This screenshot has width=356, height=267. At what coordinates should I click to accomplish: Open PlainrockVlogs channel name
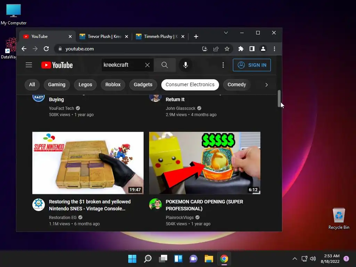click(x=180, y=218)
